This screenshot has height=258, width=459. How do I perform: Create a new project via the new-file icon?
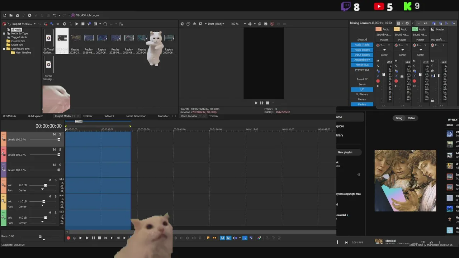(5, 15)
